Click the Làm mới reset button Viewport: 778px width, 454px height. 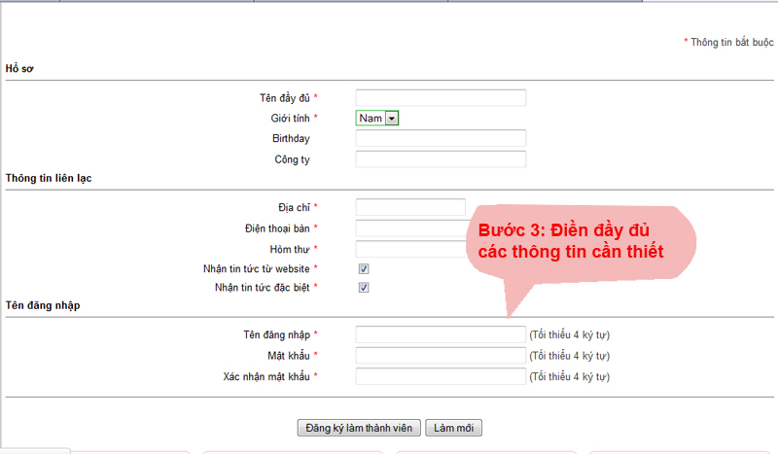453,428
